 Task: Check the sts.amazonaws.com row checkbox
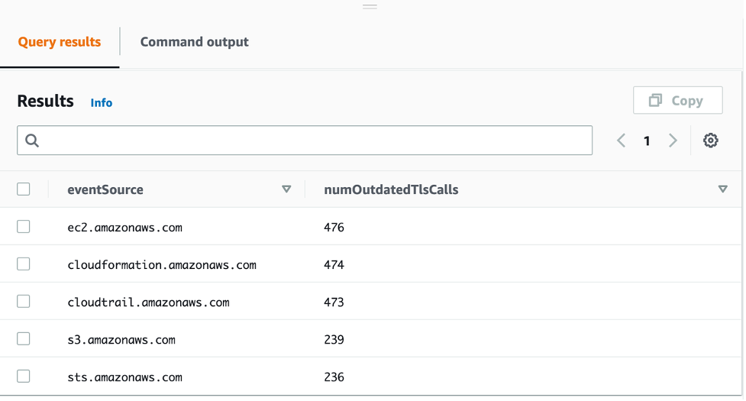click(x=24, y=377)
